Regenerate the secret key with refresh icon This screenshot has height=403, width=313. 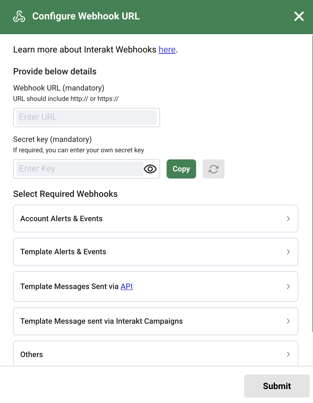point(213,169)
